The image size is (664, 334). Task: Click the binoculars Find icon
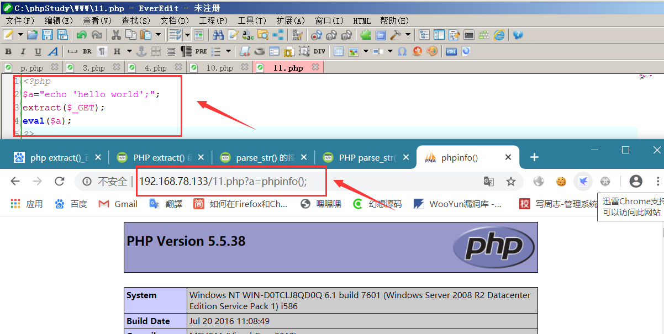218,35
